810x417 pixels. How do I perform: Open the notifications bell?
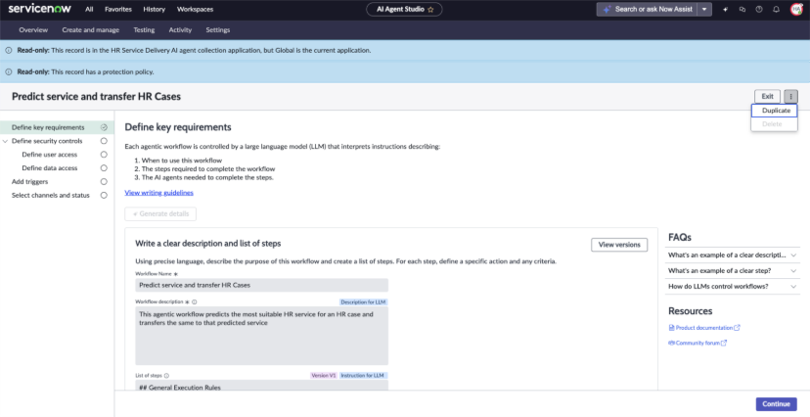coord(776,10)
